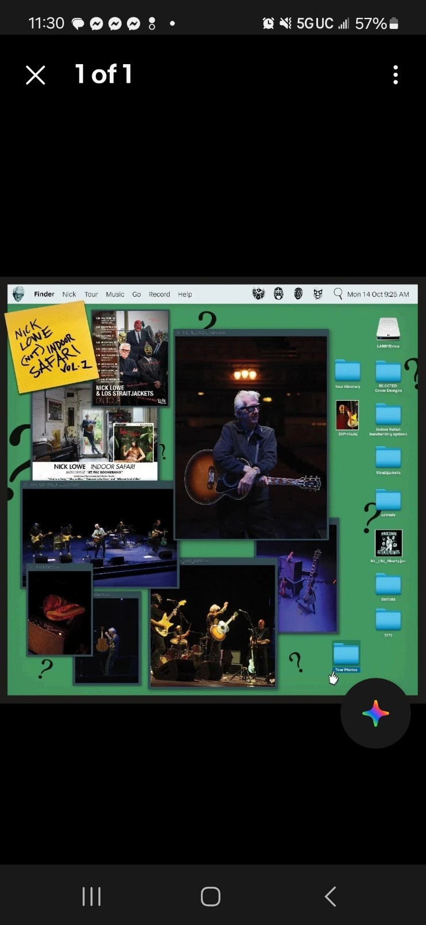
Task: Tap the colorful sparkle AI button
Action: 375,713
